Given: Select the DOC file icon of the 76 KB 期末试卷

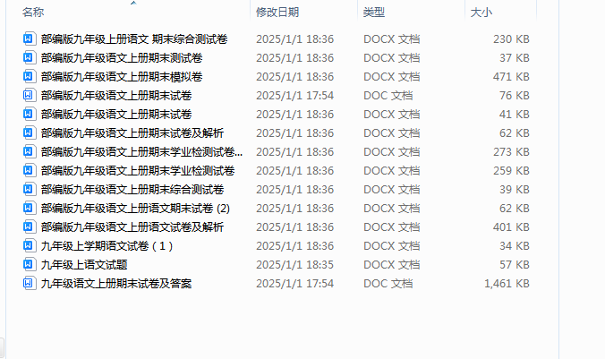Looking at the screenshot, I should tap(29, 96).
